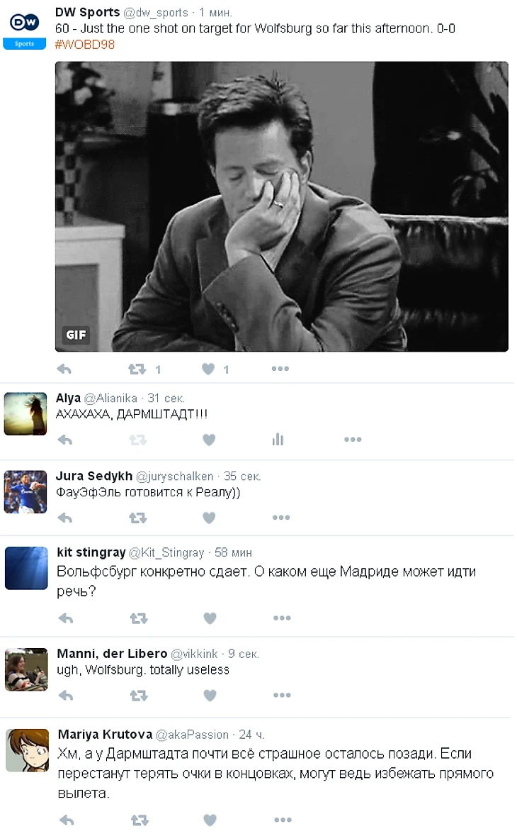Image resolution: width=517 pixels, height=836 pixels.
Task: View analytics on Alya's tweet
Action: coord(278,440)
